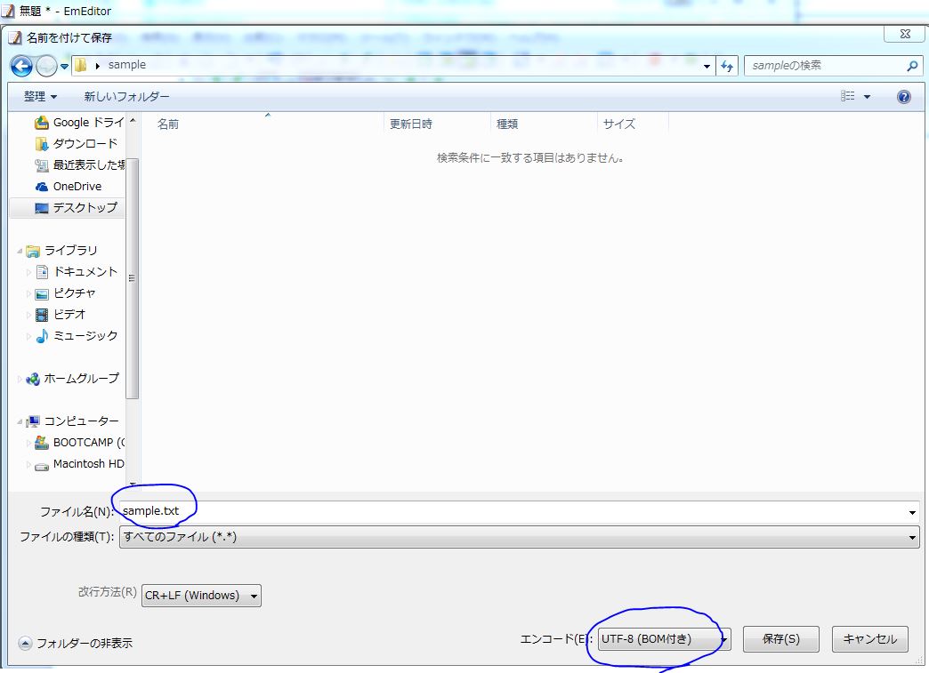Click the キャンセル button
929x673 pixels.
(x=869, y=639)
